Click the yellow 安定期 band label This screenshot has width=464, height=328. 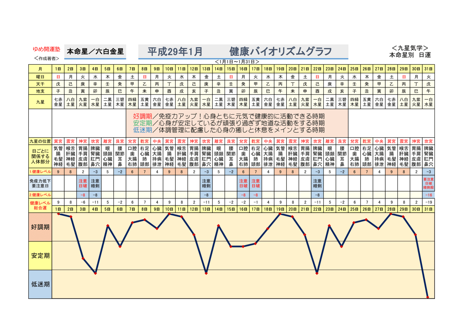coord(40,256)
